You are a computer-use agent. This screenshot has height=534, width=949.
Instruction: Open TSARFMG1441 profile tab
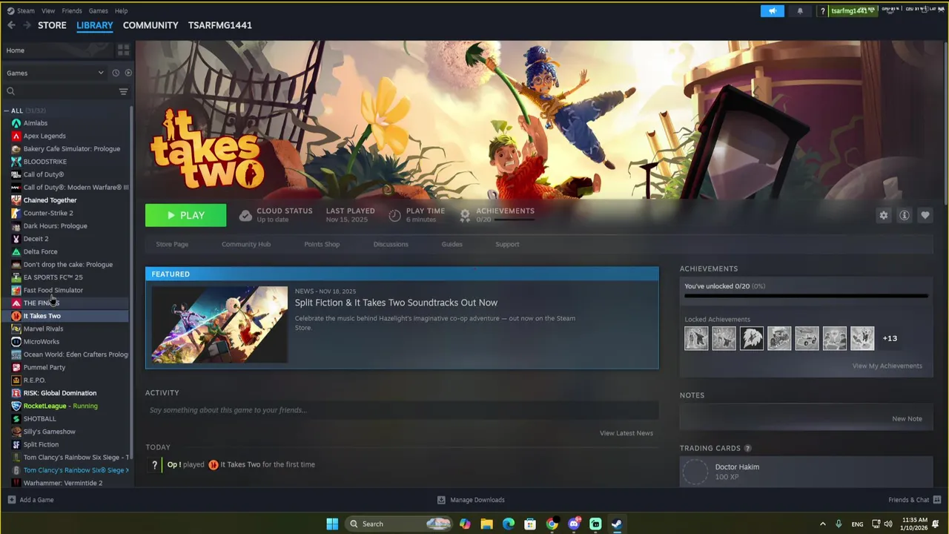219,25
